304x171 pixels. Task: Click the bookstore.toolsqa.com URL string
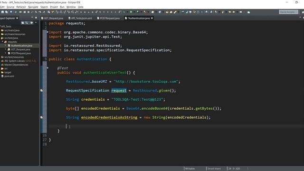(x=146, y=82)
